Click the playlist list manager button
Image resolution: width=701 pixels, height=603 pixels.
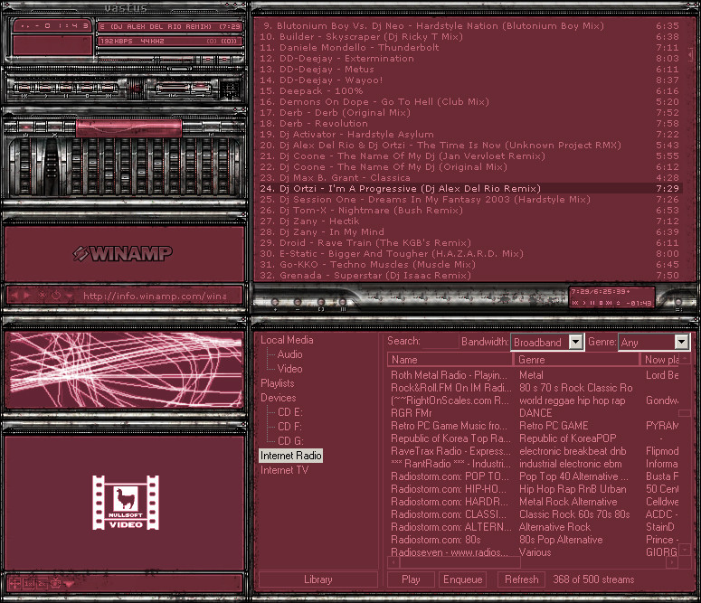(x=678, y=303)
